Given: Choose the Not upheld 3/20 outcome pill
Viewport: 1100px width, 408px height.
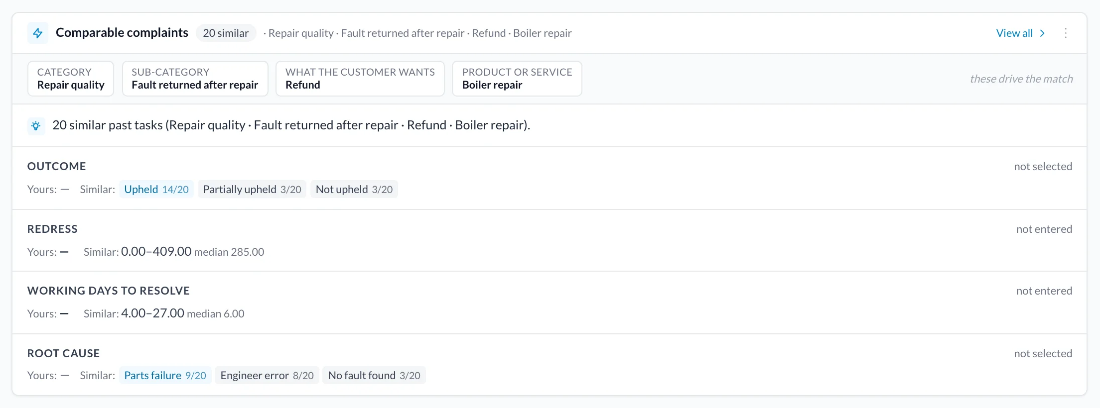Looking at the screenshot, I should pyautogui.click(x=354, y=189).
